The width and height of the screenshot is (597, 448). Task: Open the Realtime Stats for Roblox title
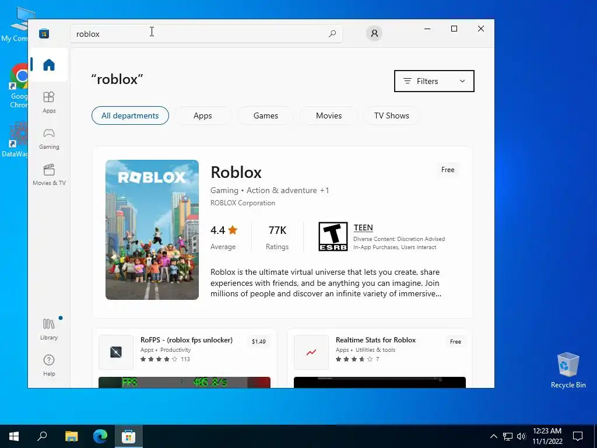point(375,340)
